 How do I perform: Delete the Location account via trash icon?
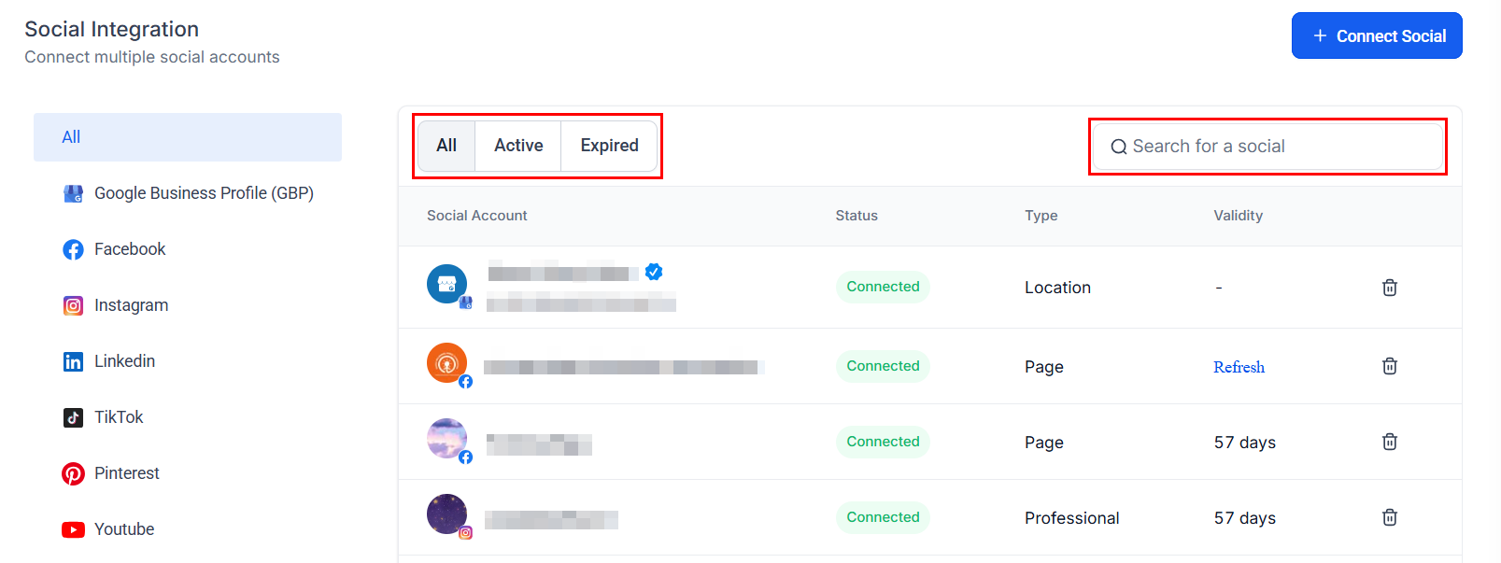pos(1390,288)
